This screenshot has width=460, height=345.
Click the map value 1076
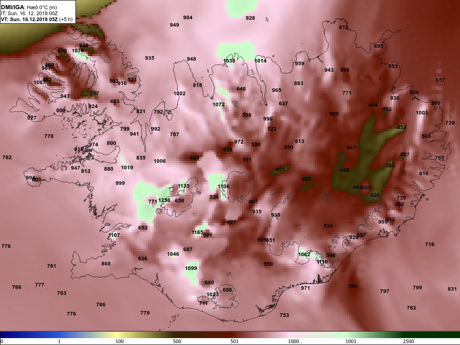pos(78,51)
